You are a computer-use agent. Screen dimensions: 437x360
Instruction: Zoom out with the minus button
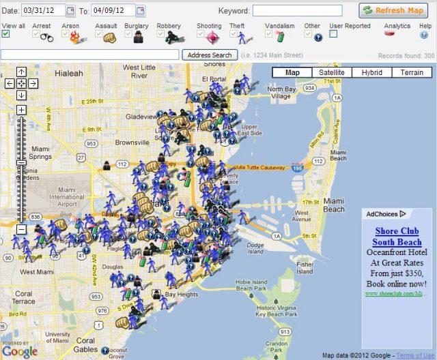click(x=21, y=230)
